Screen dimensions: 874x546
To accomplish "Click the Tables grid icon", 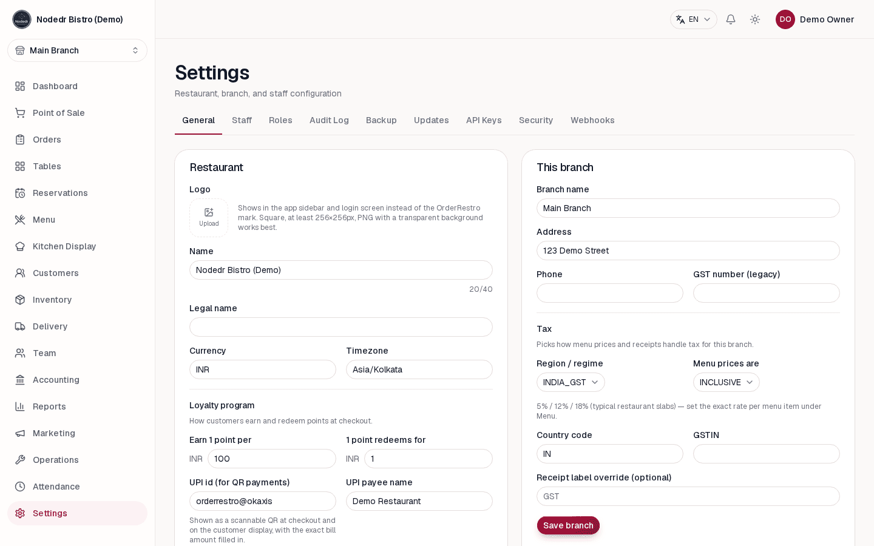I will pyautogui.click(x=20, y=166).
